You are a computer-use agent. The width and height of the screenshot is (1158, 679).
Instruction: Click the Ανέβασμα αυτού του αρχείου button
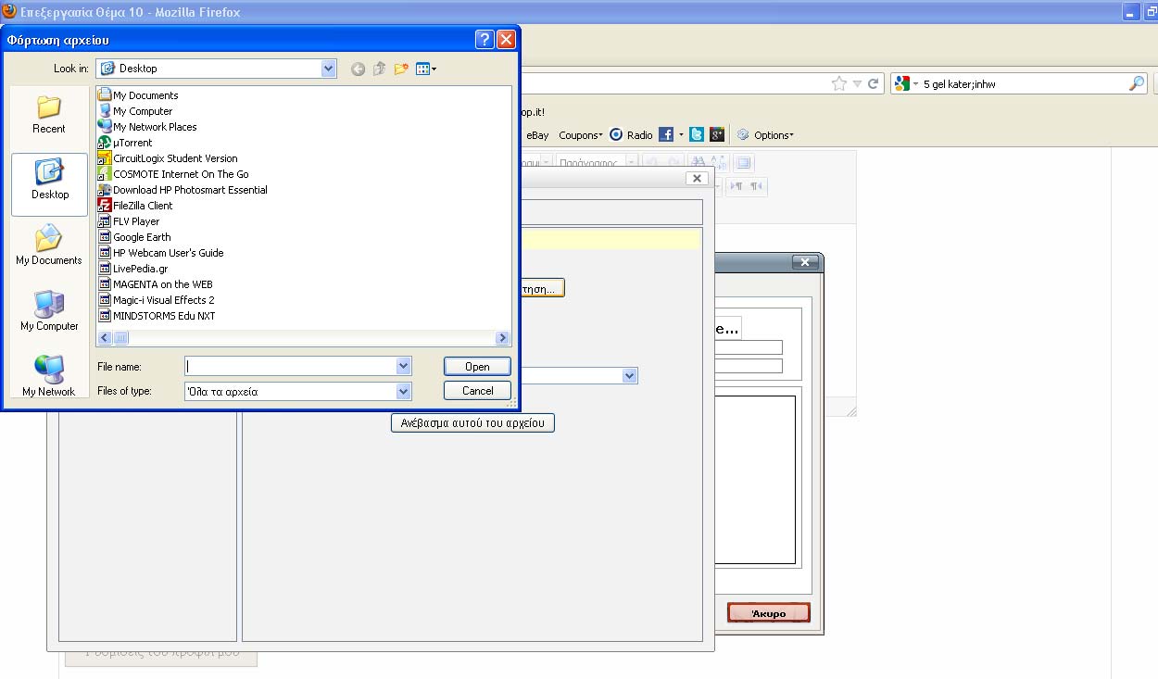coord(472,423)
